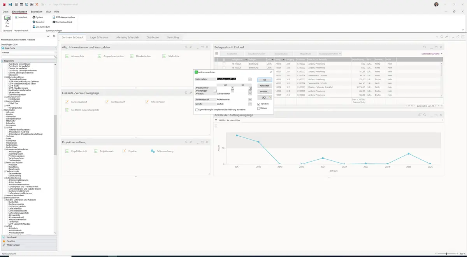Toggle the Dashboard Ein/Aus icon
This screenshot has width=467, height=257.
coord(7,21)
